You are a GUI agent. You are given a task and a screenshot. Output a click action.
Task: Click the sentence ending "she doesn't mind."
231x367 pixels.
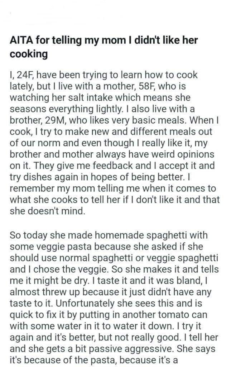pyautogui.click(x=48, y=211)
